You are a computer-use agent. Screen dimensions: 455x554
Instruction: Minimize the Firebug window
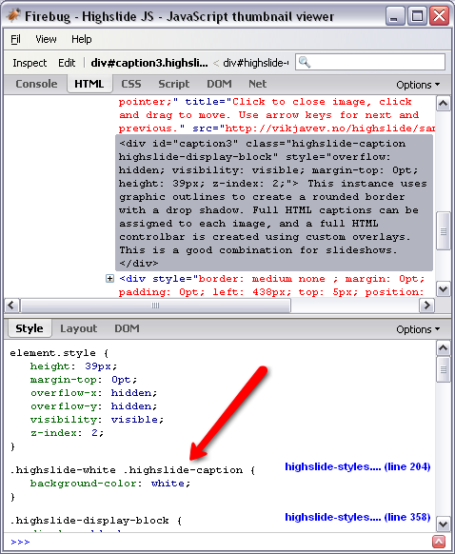point(395,16)
